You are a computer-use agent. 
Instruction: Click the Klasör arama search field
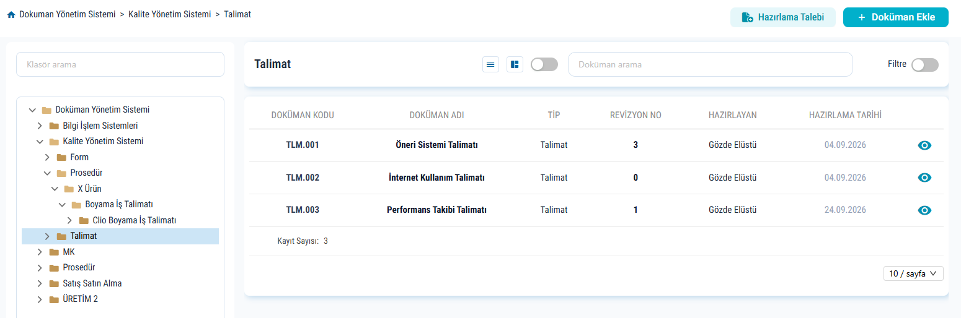click(x=120, y=64)
